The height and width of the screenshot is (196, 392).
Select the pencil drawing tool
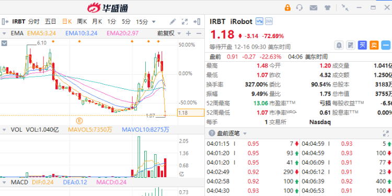pyautogui.click(x=173, y=21)
